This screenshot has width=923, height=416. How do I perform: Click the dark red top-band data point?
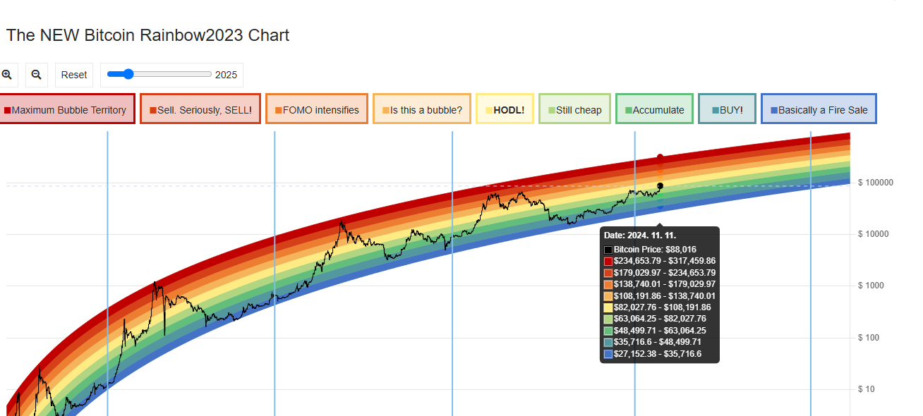(x=660, y=157)
